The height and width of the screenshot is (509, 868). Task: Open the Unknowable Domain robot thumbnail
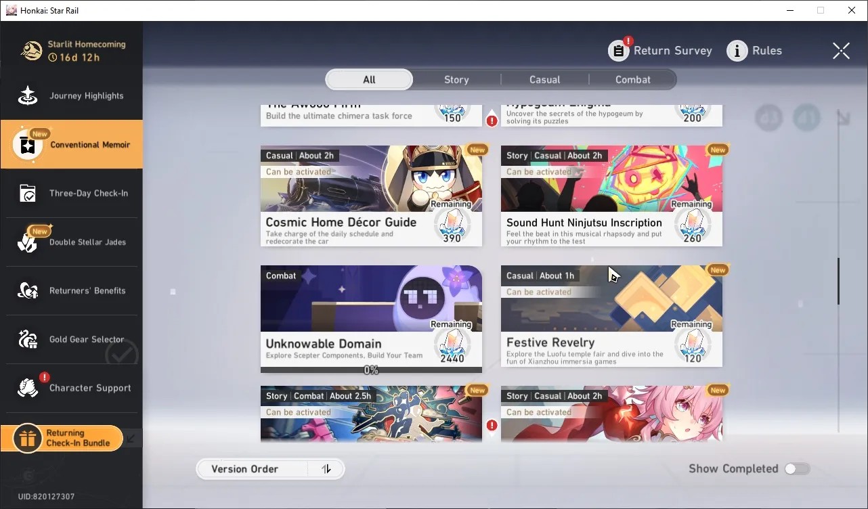click(371, 298)
